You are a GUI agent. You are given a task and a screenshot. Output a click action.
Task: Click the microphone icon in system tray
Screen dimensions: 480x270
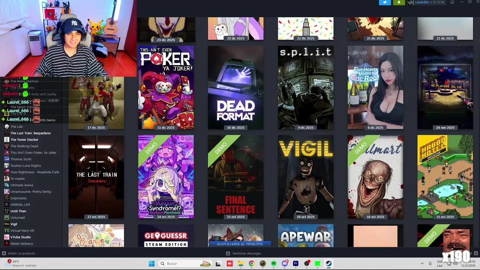[430, 264]
